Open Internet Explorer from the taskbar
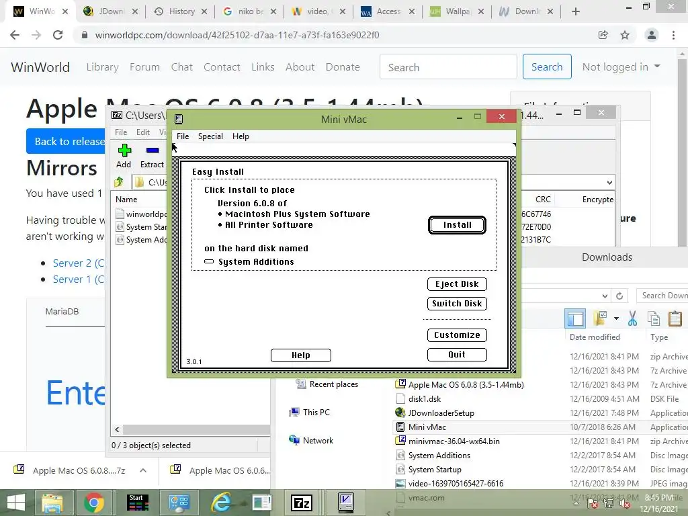 tap(221, 503)
